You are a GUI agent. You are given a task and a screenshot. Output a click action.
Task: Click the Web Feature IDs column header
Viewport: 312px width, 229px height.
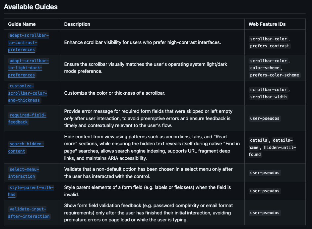coord(267,24)
